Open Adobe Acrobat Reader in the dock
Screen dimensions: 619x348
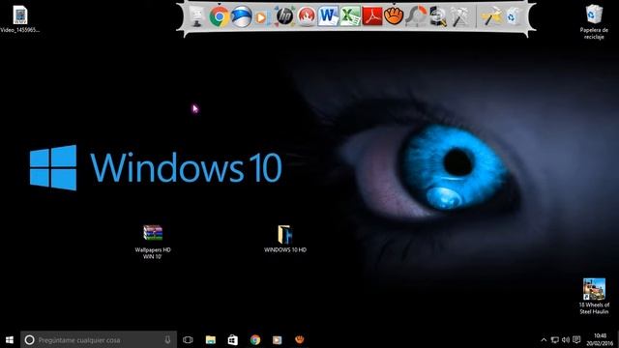tap(372, 16)
